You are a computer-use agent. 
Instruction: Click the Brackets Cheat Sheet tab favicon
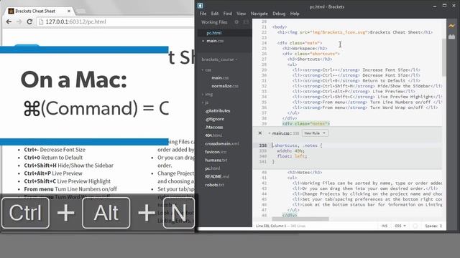click(11, 11)
